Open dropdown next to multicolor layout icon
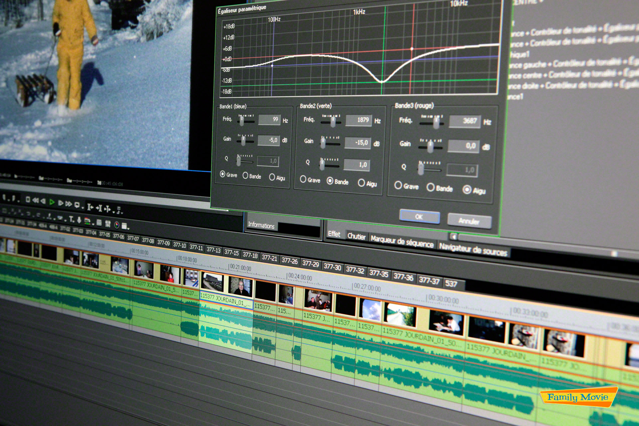The height and width of the screenshot is (426, 639). tap(93, 224)
